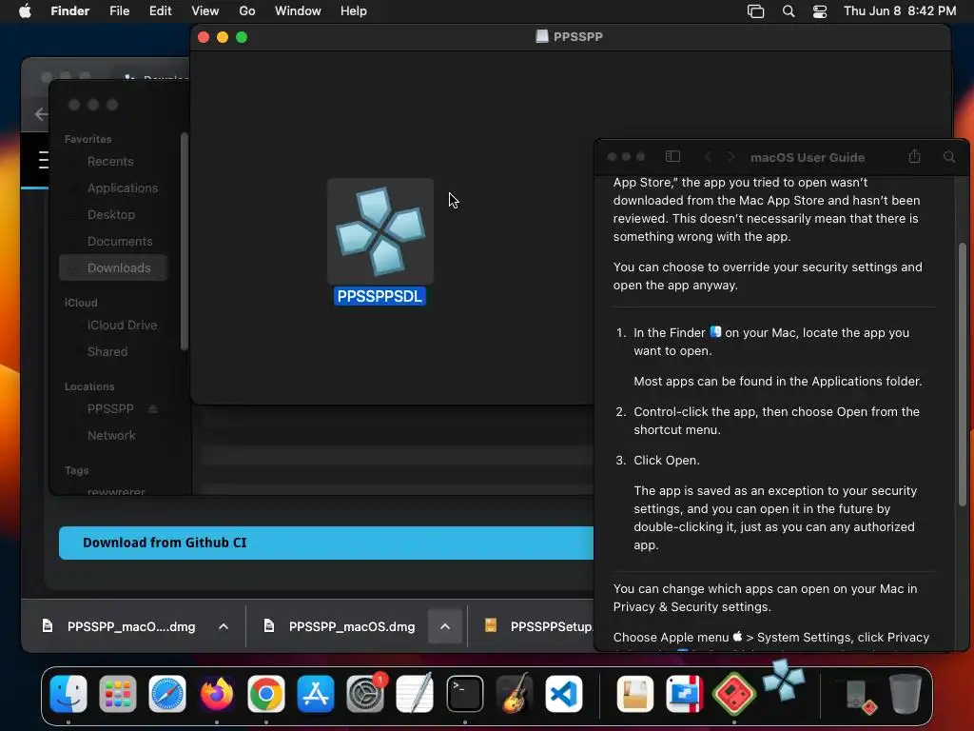Click the red diamond app in dock
This screenshot has width=974, height=731.
coord(733,693)
